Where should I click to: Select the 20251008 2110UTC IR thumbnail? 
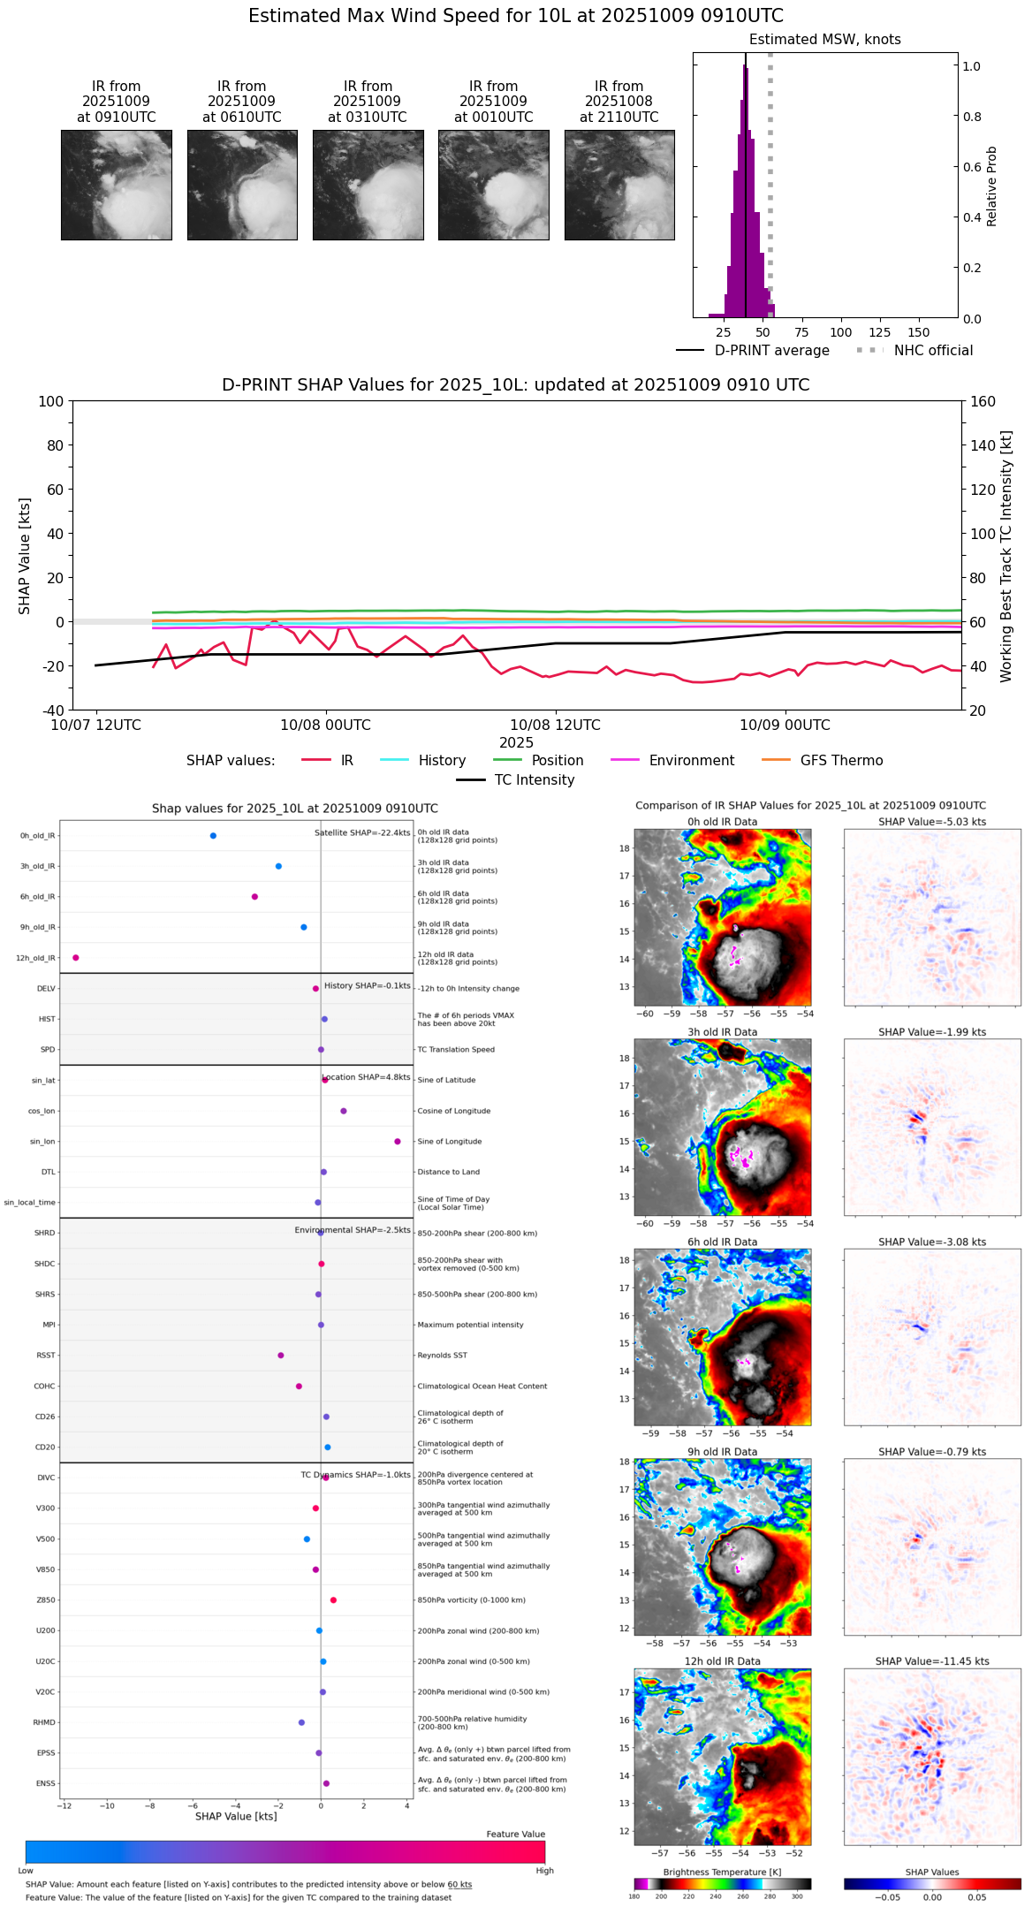click(x=619, y=185)
